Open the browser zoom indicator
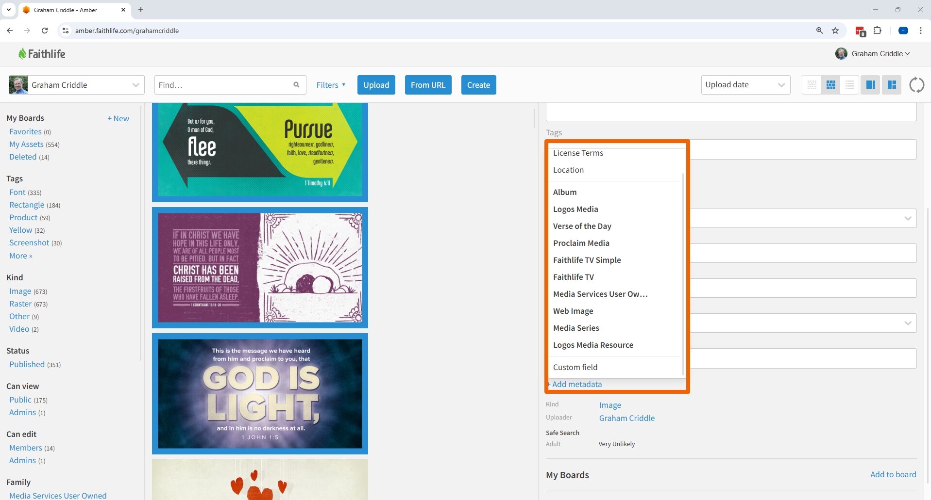 (x=819, y=31)
